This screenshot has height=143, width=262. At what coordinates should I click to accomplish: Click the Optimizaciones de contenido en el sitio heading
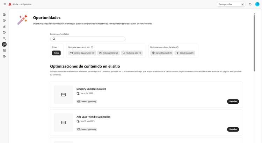click(85, 66)
